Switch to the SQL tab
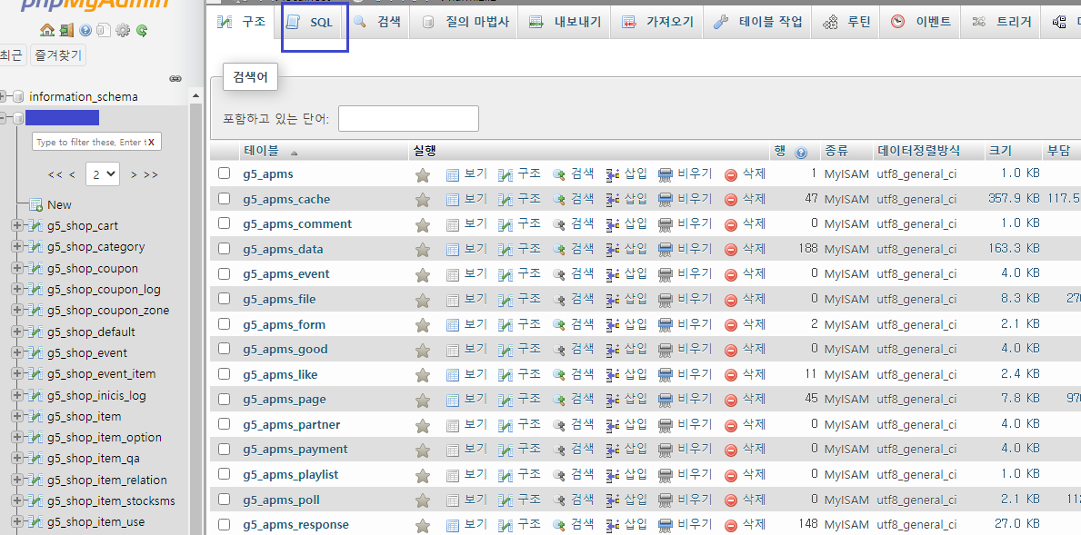The image size is (1081, 535). 315,23
